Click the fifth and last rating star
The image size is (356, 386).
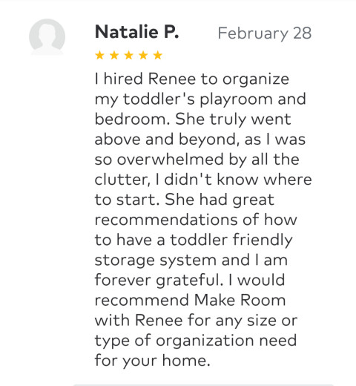click(x=158, y=55)
